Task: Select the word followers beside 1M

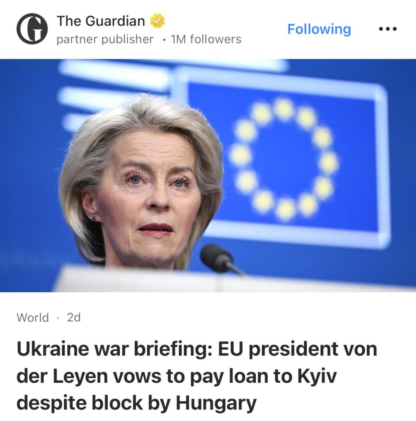Action: click(x=216, y=39)
